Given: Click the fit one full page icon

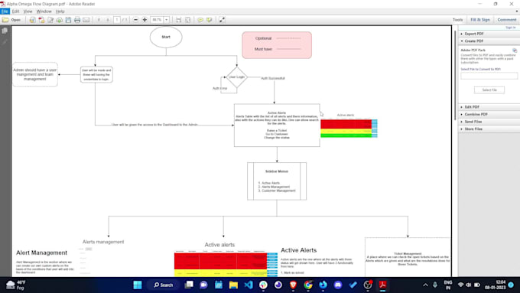Looking at the screenshot, I should pyautogui.click(x=187, y=20).
